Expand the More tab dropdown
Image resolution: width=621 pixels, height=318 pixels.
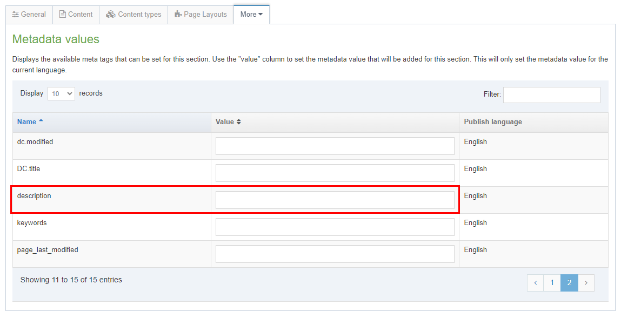pos(251,14)
